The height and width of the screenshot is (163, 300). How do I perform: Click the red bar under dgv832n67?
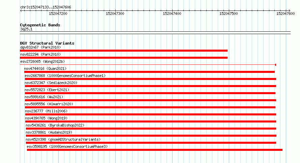124,51
